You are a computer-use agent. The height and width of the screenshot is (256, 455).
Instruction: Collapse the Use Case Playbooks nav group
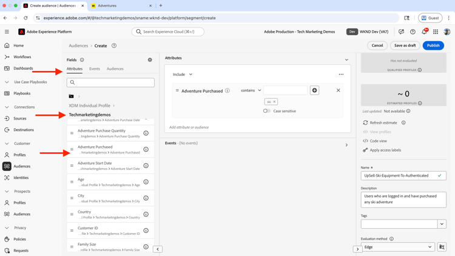[7, 82]
